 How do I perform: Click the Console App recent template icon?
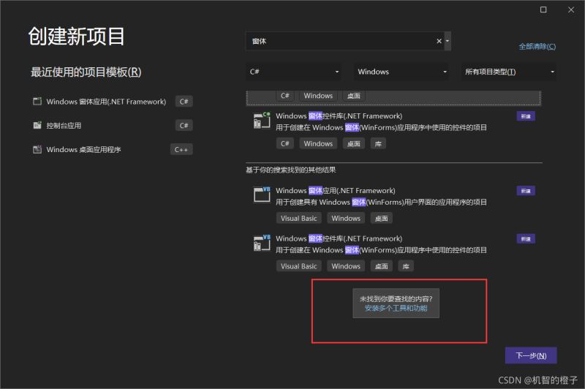(37, 125)
